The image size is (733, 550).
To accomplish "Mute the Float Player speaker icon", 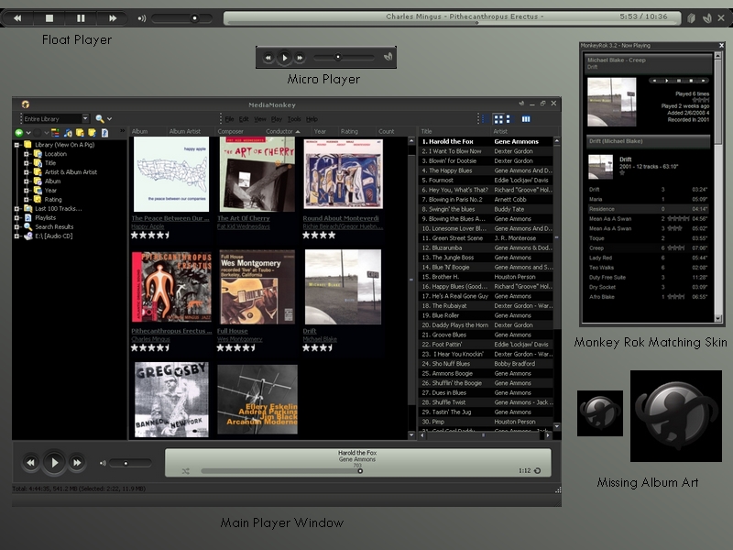I will (142, 18).
